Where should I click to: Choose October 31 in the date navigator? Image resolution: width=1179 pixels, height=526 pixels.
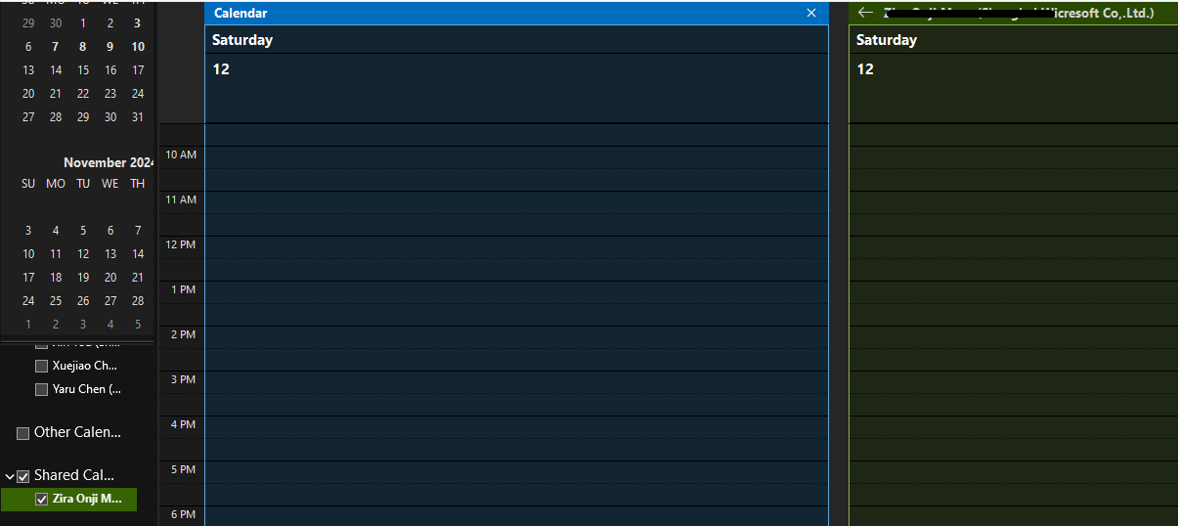coord(138,116)
